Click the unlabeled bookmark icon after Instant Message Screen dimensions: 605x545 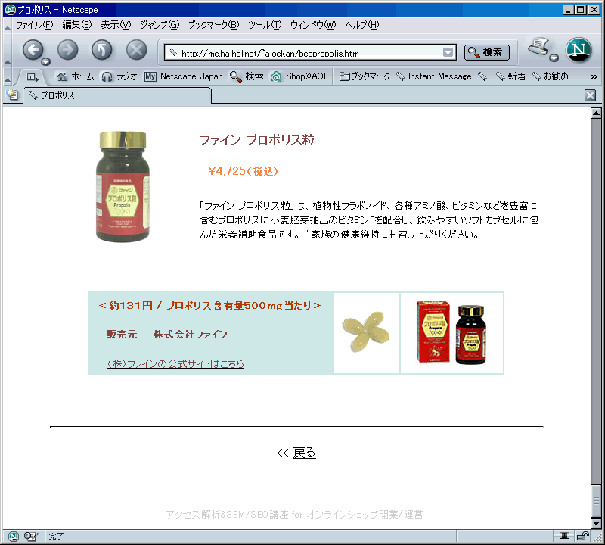tap(482, 76)
